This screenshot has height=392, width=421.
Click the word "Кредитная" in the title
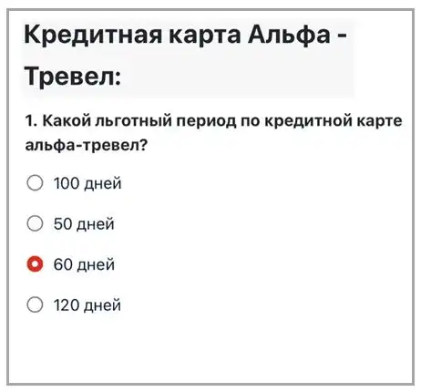pos(93,35)
